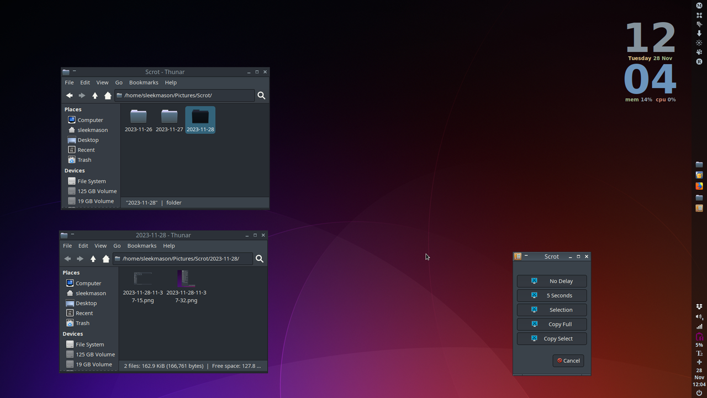Click No Delay button in Scrot dialog

[552, 281]
